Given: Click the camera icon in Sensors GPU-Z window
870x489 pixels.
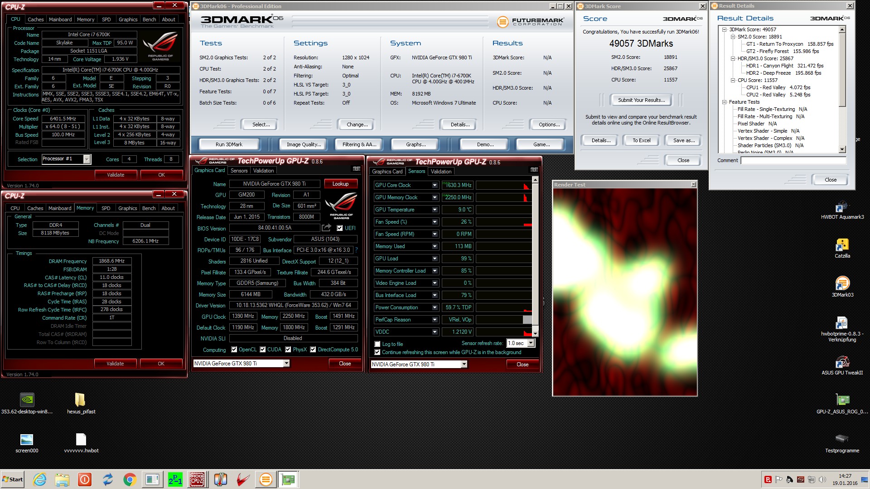Looking at the screenshot, I should (533, 169).
